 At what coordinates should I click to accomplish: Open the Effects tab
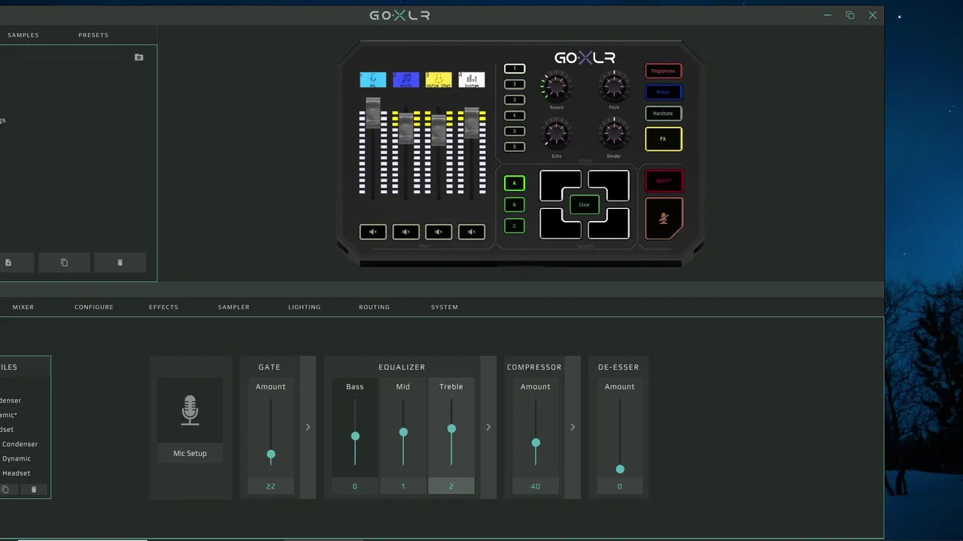tap(163, 307)
